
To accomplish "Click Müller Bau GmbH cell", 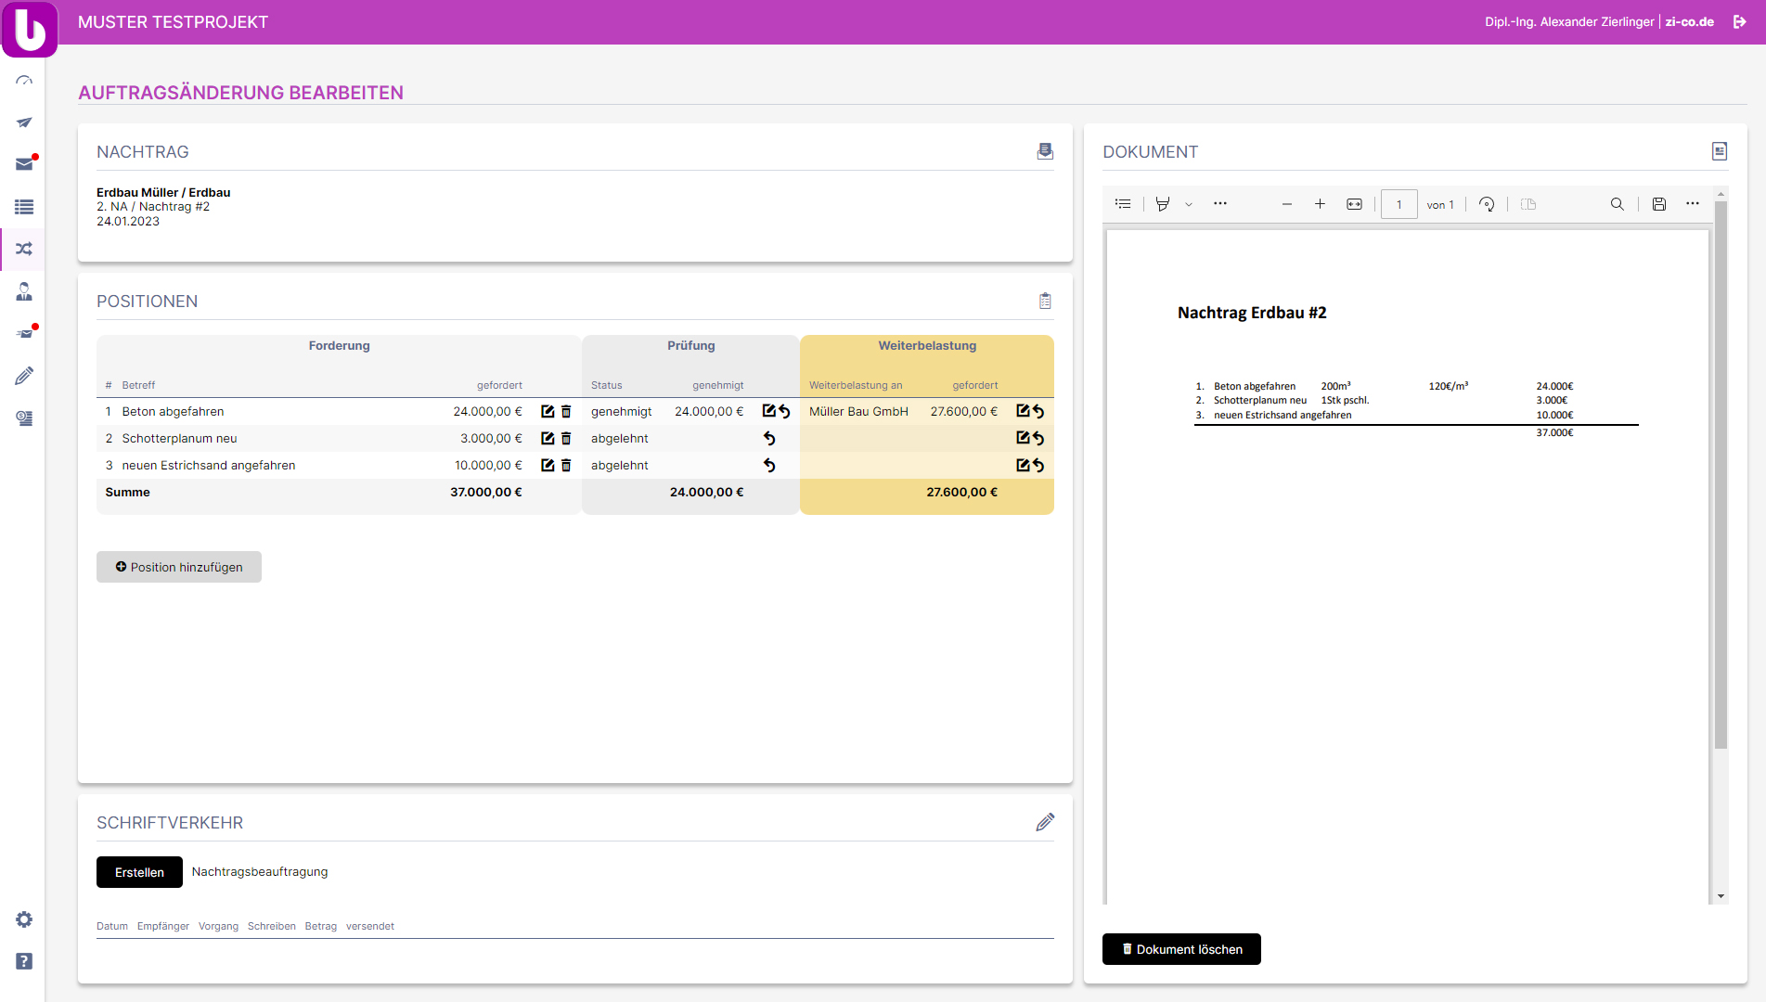I will click(x=858, y=411).
